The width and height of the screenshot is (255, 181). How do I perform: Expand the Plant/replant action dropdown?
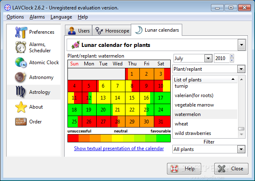pyautogui.click(x=241, y=69)
